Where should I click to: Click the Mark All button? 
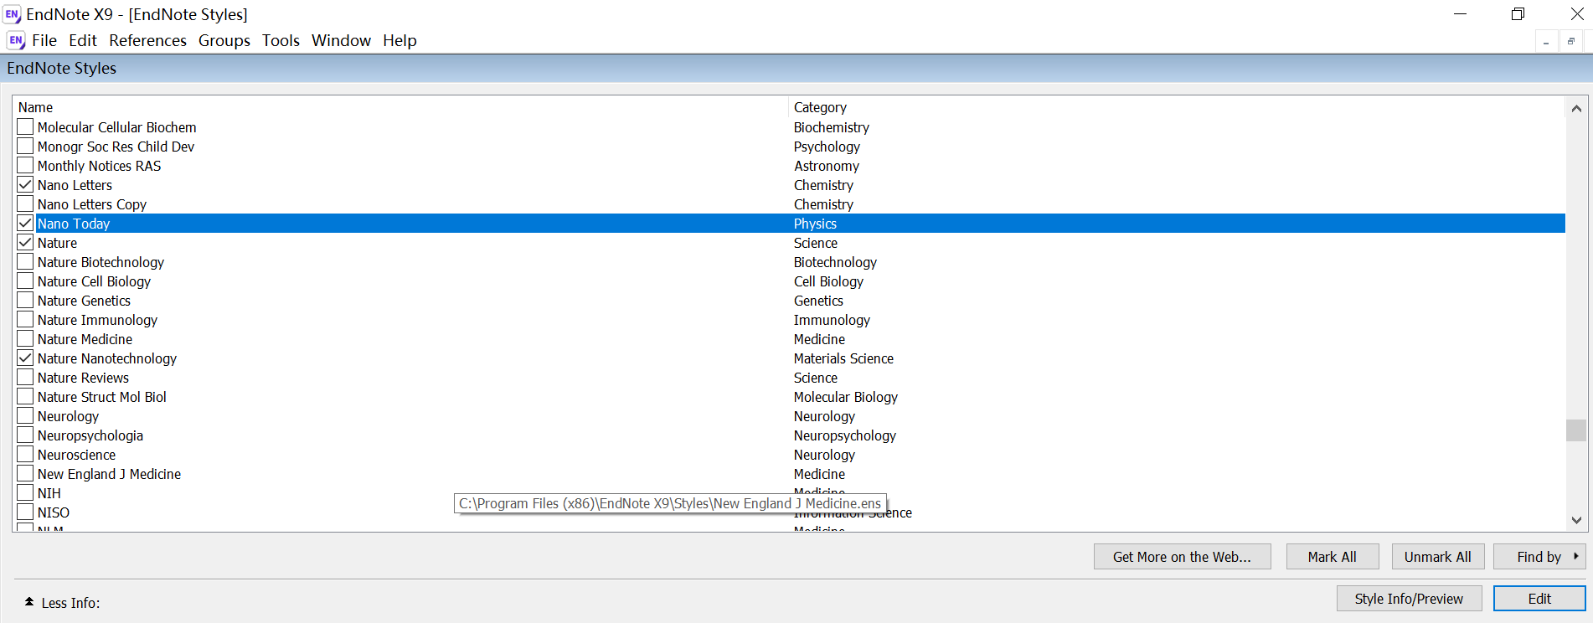pyautogui.click(x=1332, y=557)
